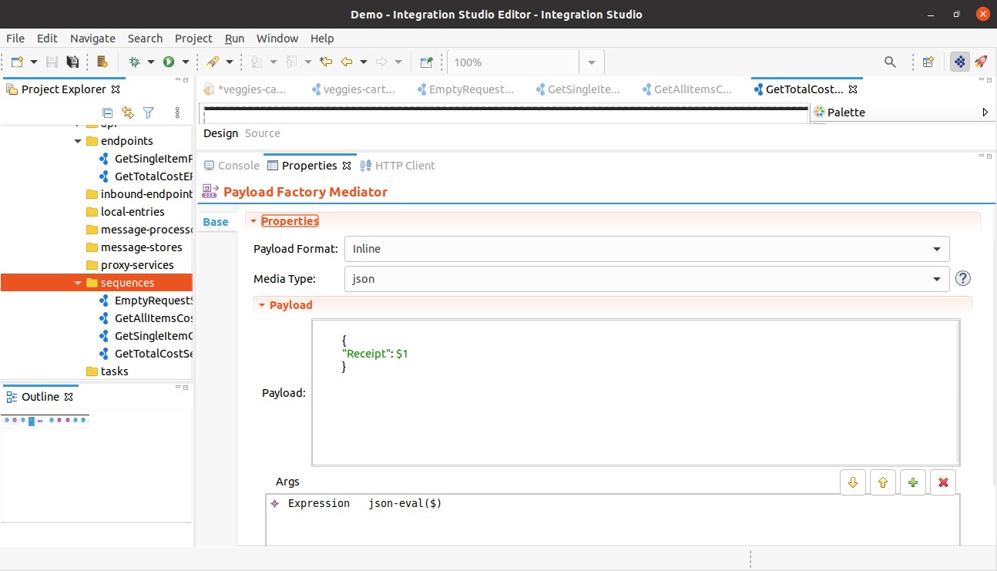Click the rocket perspective icon

click(x=981, y=62)
